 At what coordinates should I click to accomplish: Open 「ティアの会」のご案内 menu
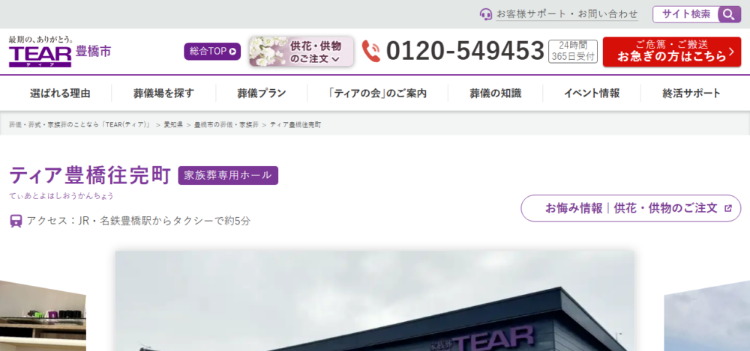tap(377, 93)
